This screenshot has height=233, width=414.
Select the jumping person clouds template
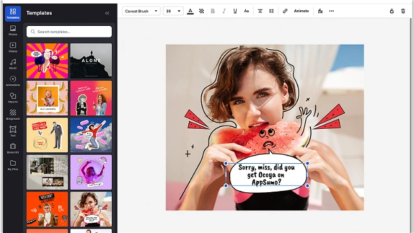91,135
